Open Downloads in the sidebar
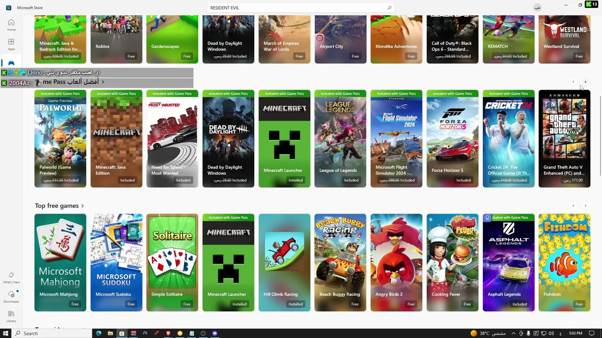Viewport: 602px width, 338px height. coord(11,297)
